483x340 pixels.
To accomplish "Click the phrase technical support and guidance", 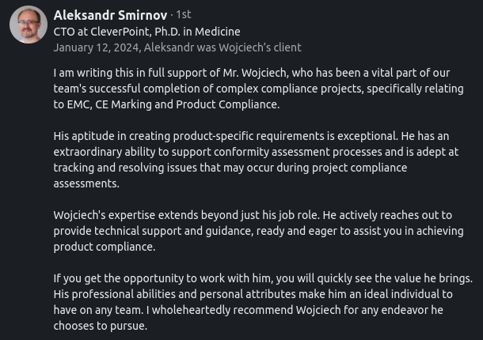I will [x=173, y=231].
